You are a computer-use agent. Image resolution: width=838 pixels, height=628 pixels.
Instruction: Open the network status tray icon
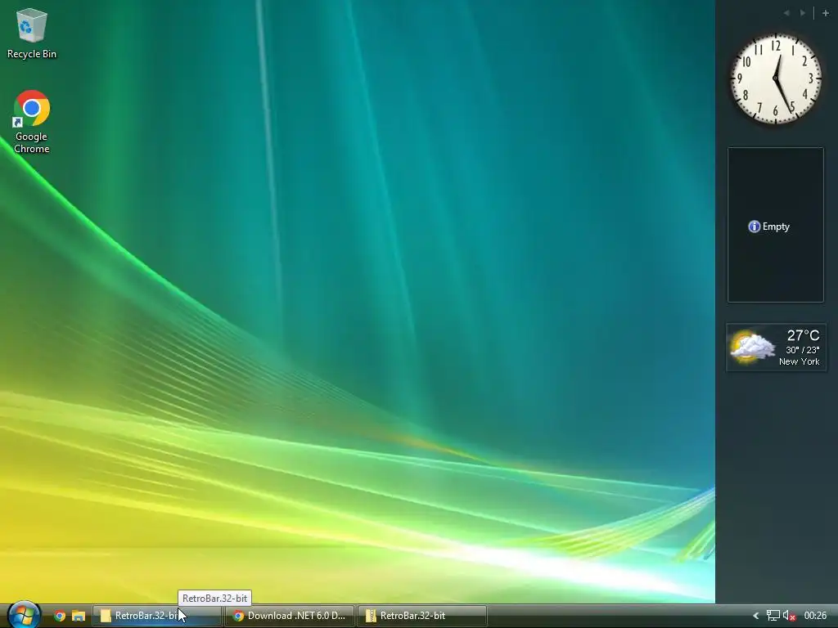[x=773, y=616]
